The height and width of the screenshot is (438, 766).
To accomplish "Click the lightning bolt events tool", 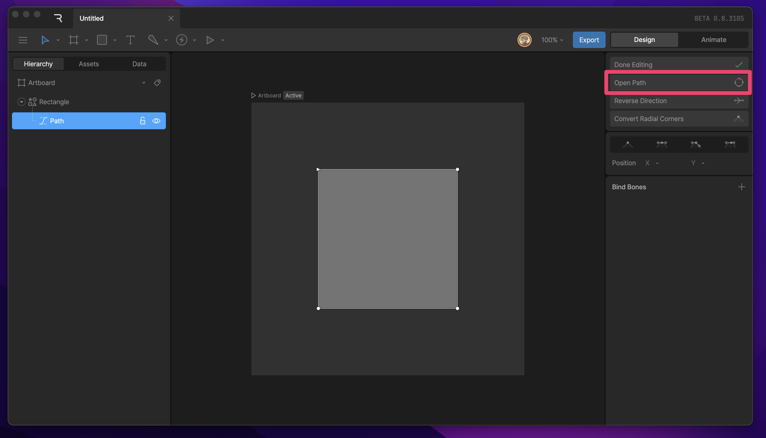I will point(181,40).
